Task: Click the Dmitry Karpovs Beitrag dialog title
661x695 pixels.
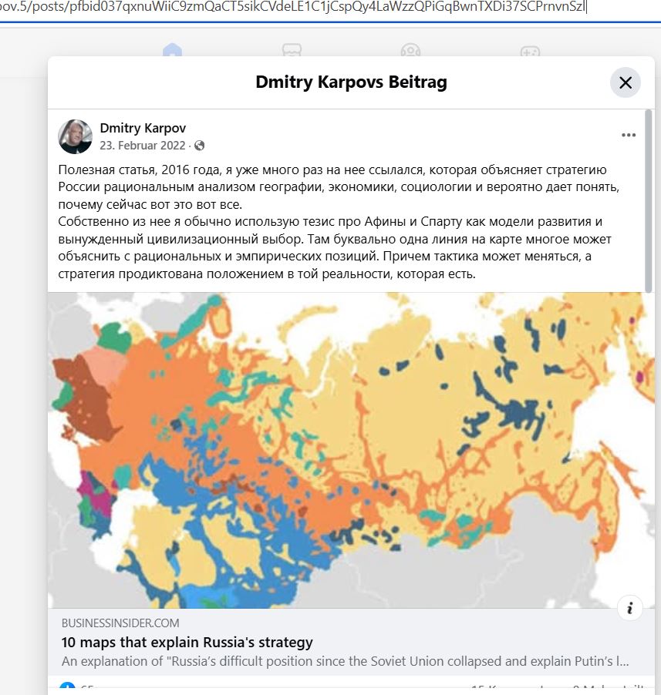Action: click(351, 82)
